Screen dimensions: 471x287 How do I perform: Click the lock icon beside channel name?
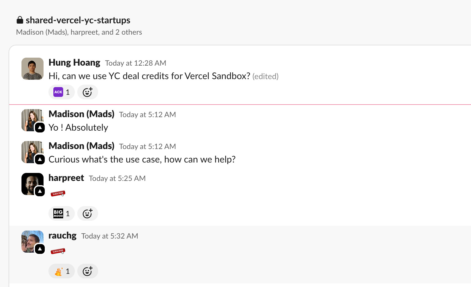click(20, 20)
